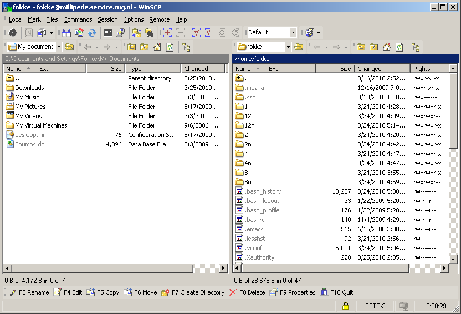
Task: Open the fokke remote directory dropdown
Action: tap(288, 47)
